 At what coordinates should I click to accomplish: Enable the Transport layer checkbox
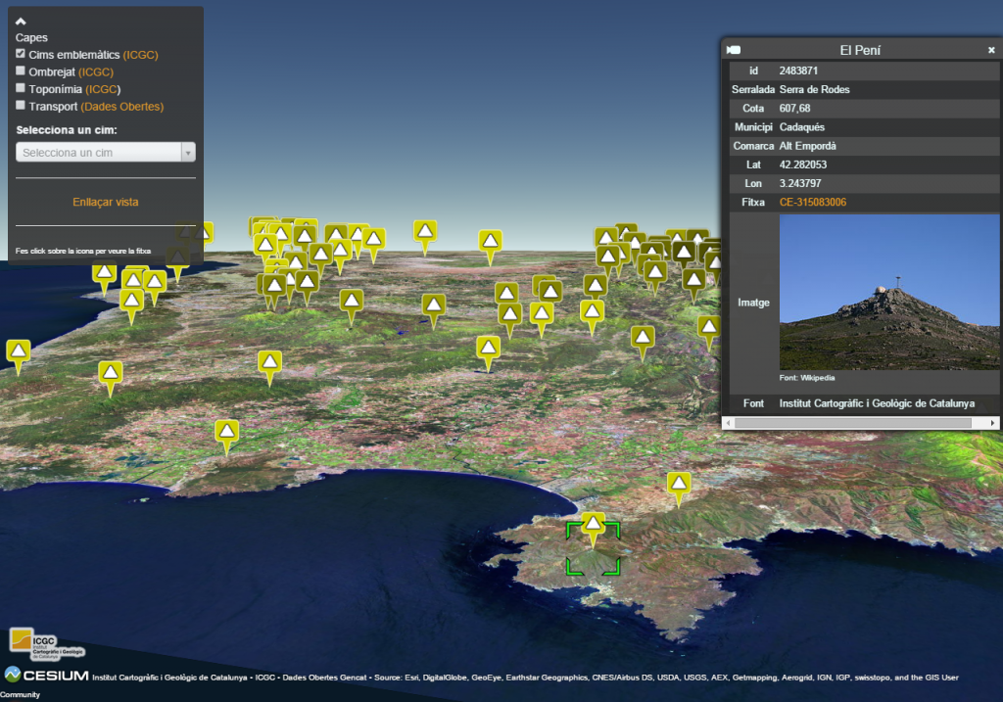21,106
